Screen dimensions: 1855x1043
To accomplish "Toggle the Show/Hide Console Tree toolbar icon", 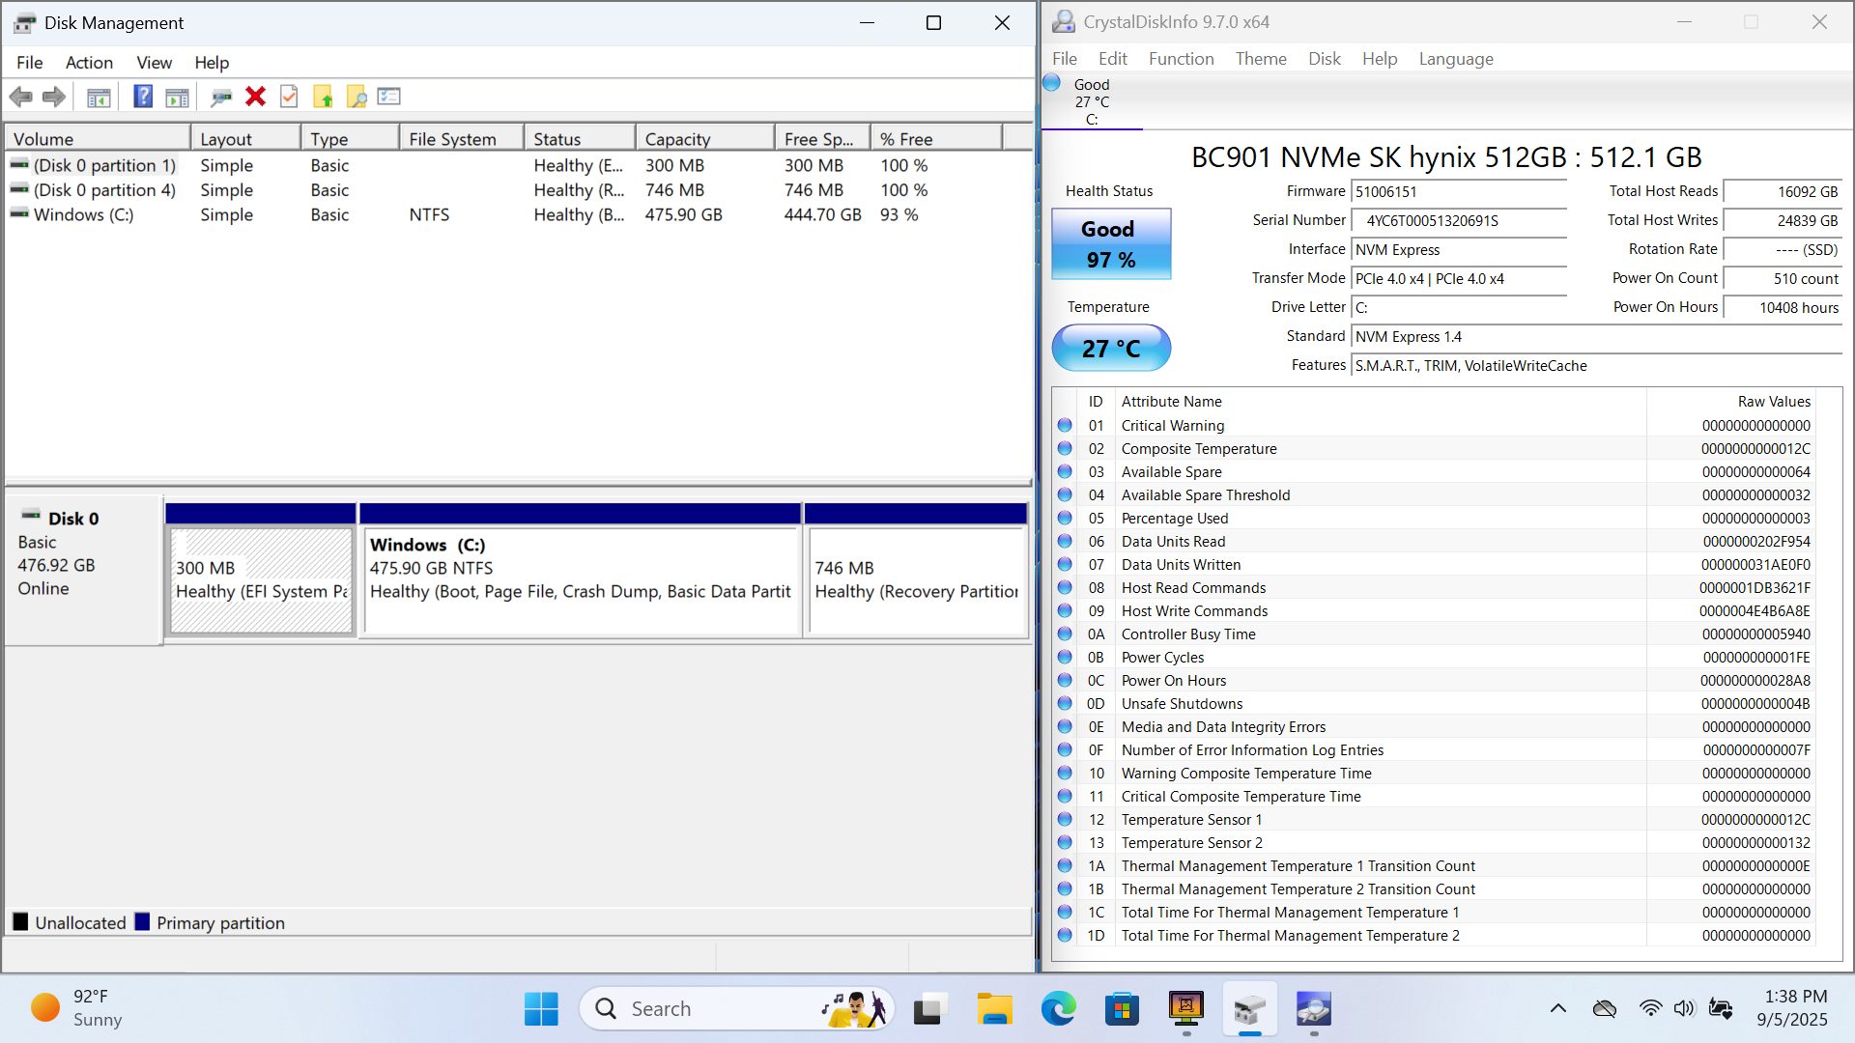I will pos(99,97).
